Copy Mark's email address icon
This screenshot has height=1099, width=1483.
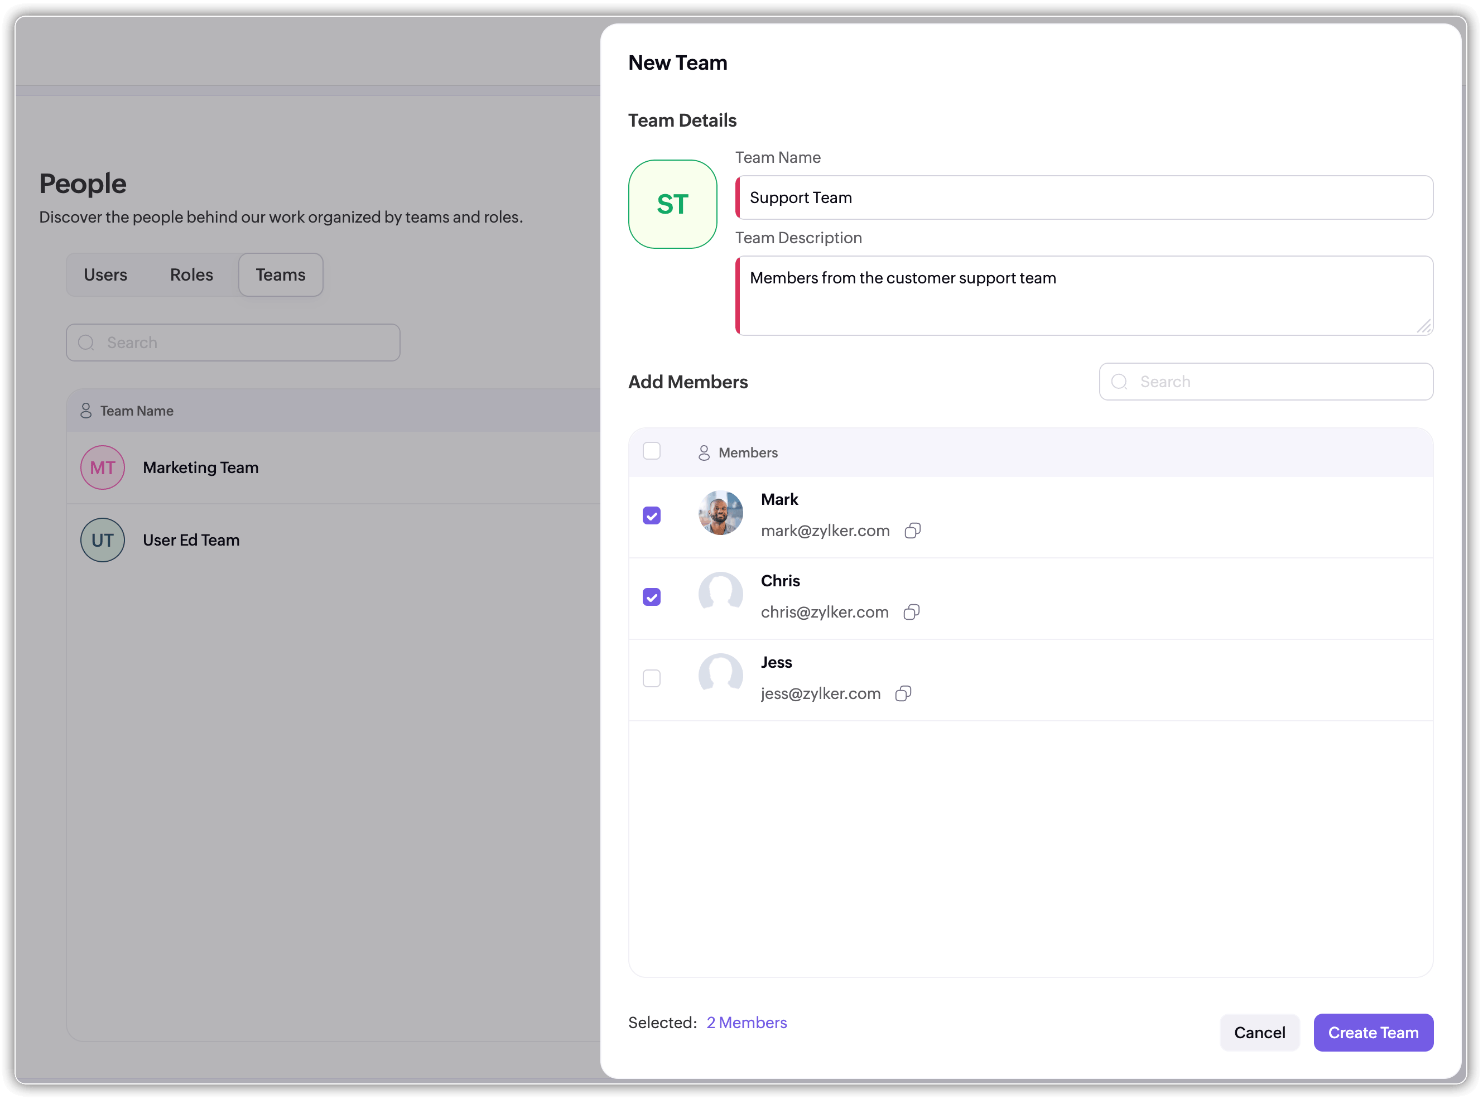coord(912,530)
